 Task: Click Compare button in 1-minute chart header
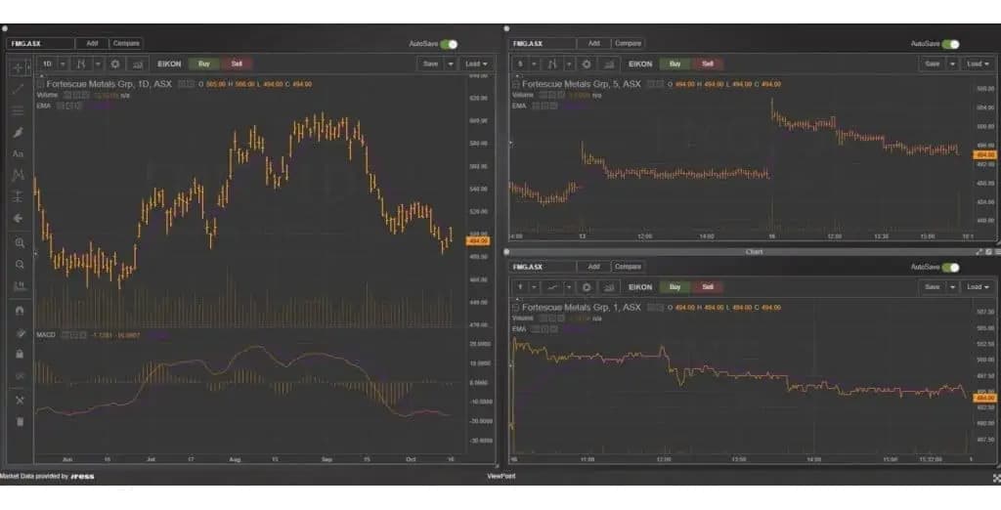tap(628, 267)
